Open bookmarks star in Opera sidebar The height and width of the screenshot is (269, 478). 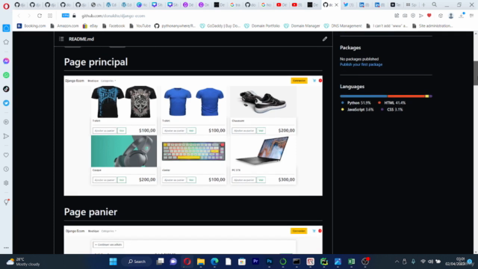[x=6, y=42]
